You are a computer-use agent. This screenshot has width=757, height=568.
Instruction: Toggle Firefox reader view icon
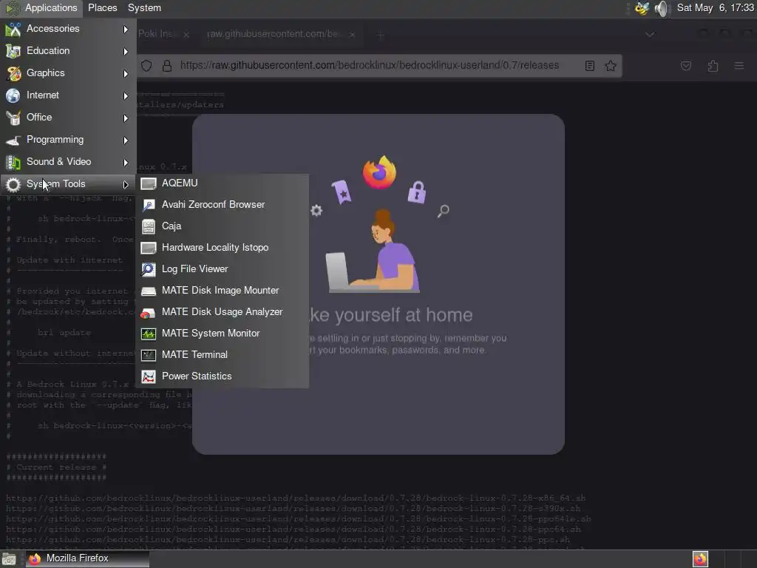[589, 66]
